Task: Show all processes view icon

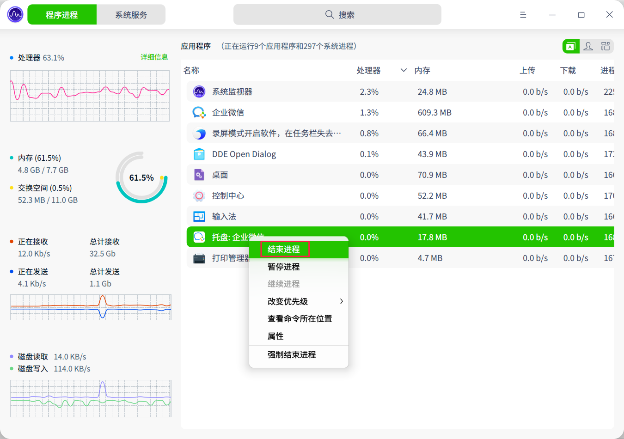Action: pyautogui.click(x=605, y=46)
